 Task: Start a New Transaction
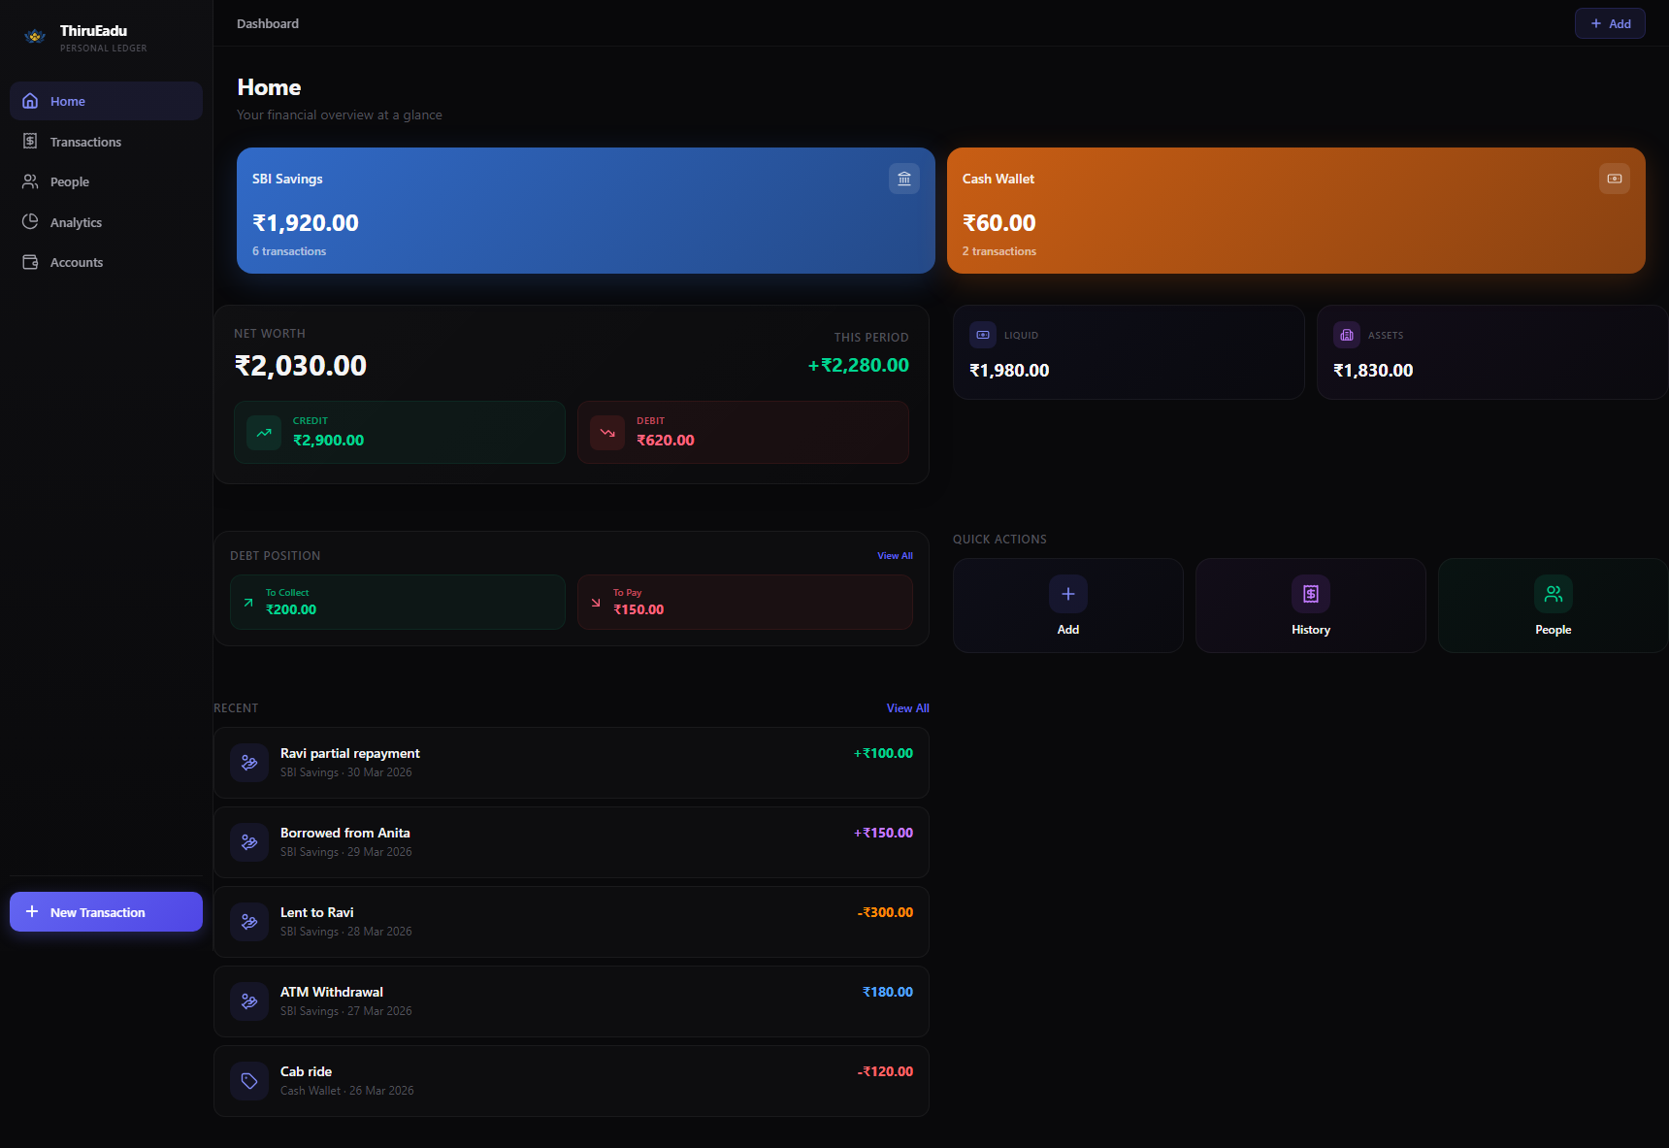pos(105,911)
